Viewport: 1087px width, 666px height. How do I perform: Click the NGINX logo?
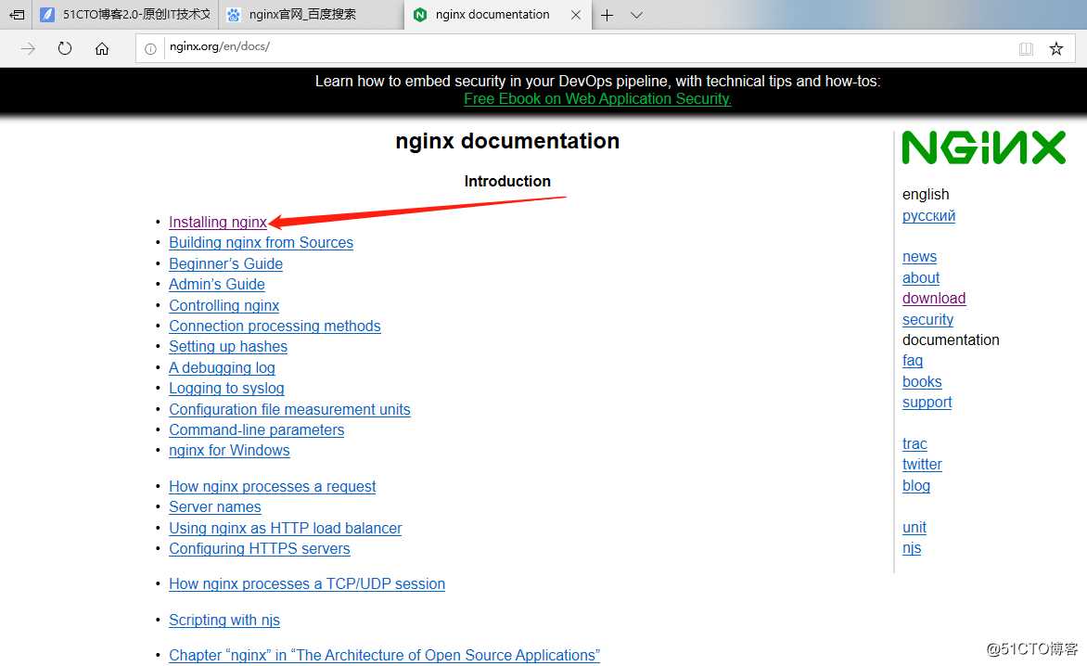(984, 147)
